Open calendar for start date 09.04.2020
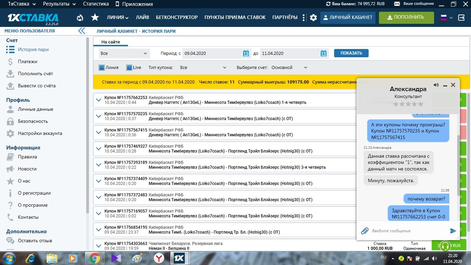Screen dimensions: 471x265 point(246,53)
